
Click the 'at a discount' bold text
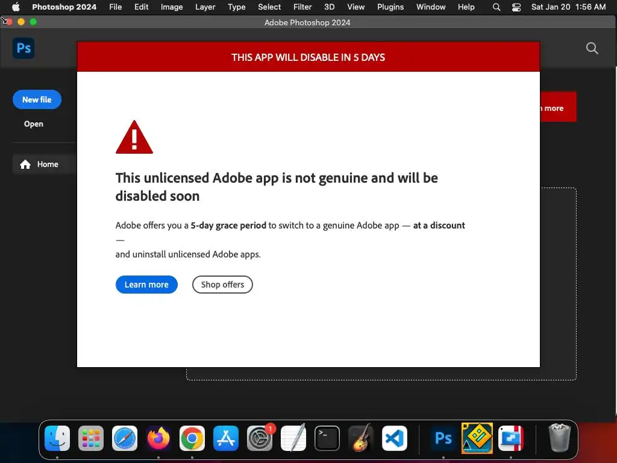pos(439,225)
